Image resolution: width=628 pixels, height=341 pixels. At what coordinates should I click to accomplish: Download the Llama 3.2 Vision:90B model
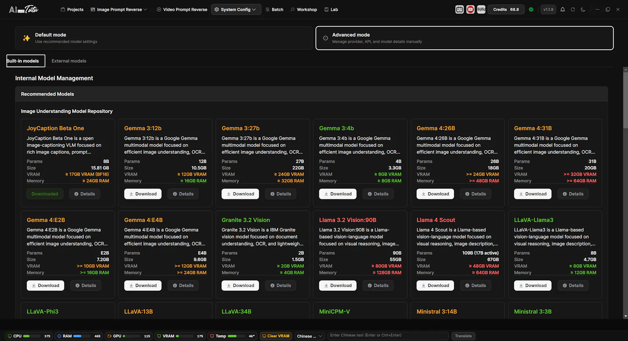coord(338,286)
